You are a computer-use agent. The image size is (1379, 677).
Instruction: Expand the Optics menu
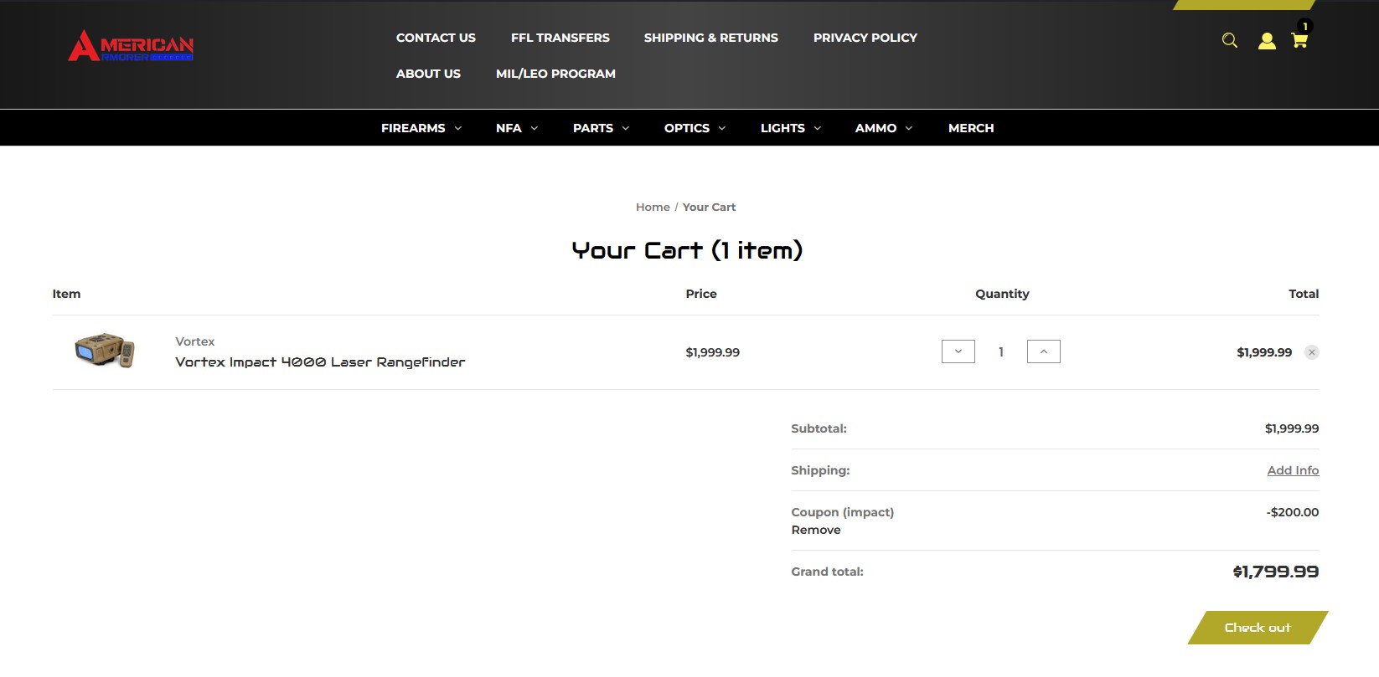[x=695, y=128]
